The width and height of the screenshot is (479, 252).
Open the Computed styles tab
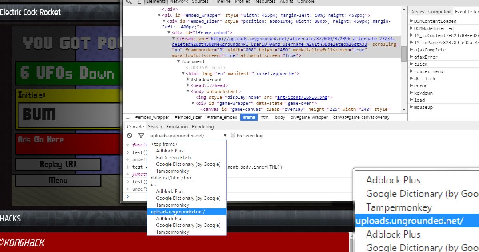point(439,12)
